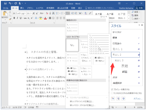Click 新しいリスト スタイルの定義 menu item
This screenshot has width=147, height=110.
click(83, 105)
